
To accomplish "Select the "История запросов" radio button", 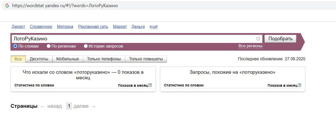I will (x=86, y=46).
